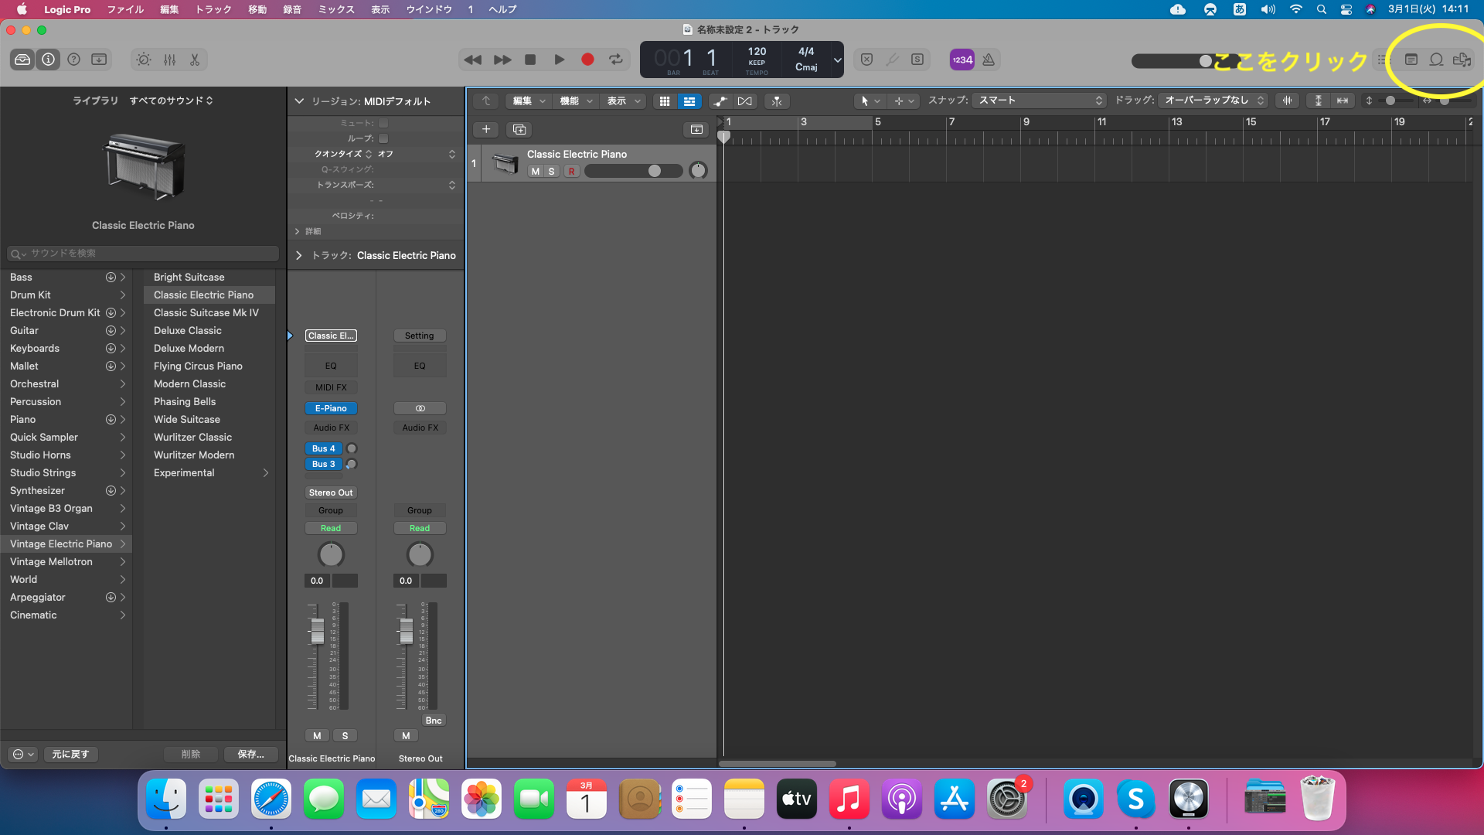Screen dimensions: 1484x835
Task: Toggle Cycle mode button
Action: click(616, 60)
